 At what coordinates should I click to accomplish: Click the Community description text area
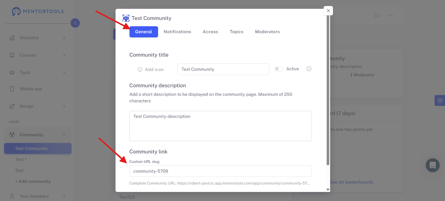click(x=221, y=126)
